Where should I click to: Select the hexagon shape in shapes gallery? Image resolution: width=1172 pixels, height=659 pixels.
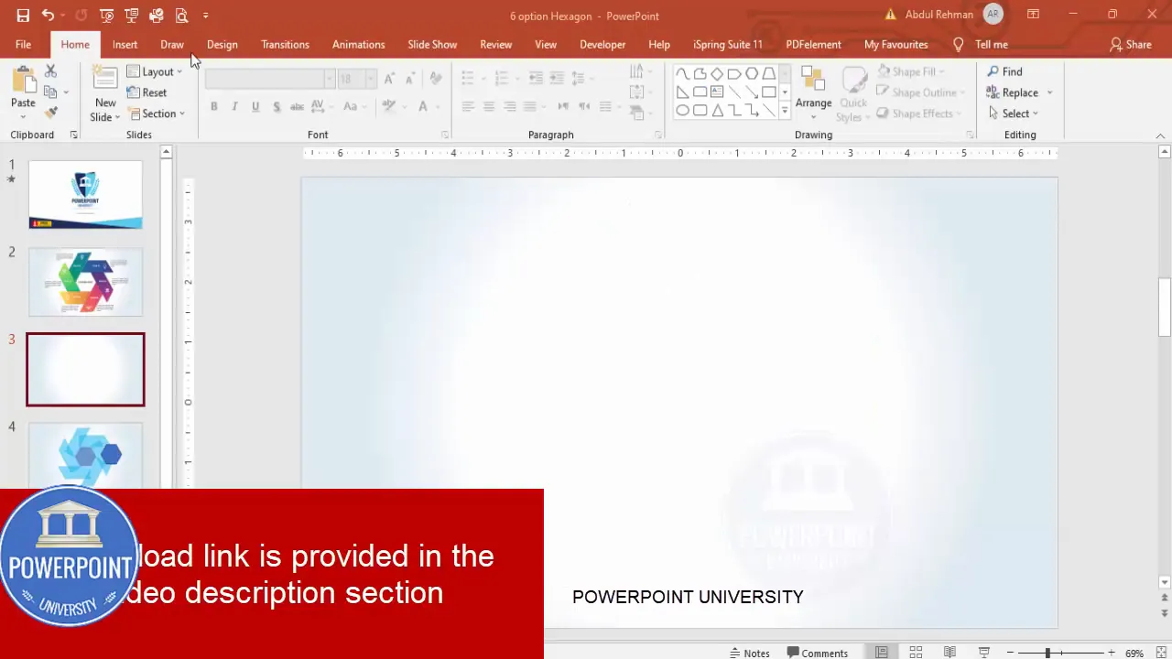pos(752,73)
